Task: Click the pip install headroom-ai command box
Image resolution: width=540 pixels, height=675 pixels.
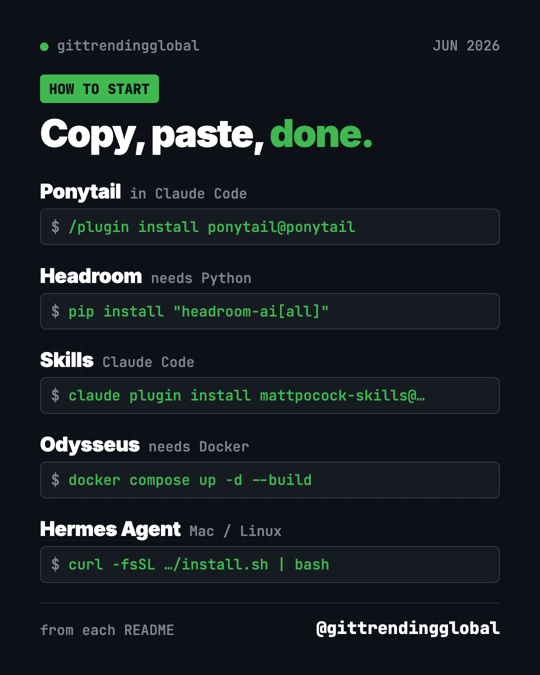Action: point(270,311)
